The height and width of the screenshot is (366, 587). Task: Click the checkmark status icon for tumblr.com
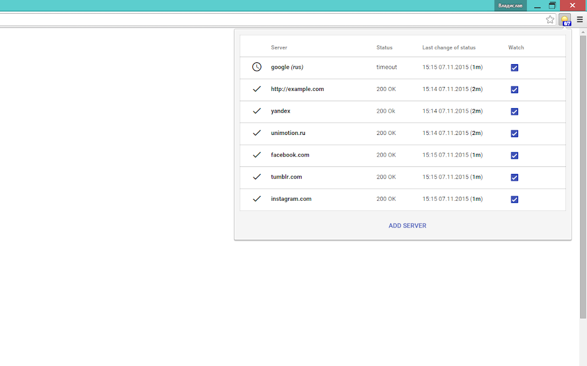pos(257,177)
